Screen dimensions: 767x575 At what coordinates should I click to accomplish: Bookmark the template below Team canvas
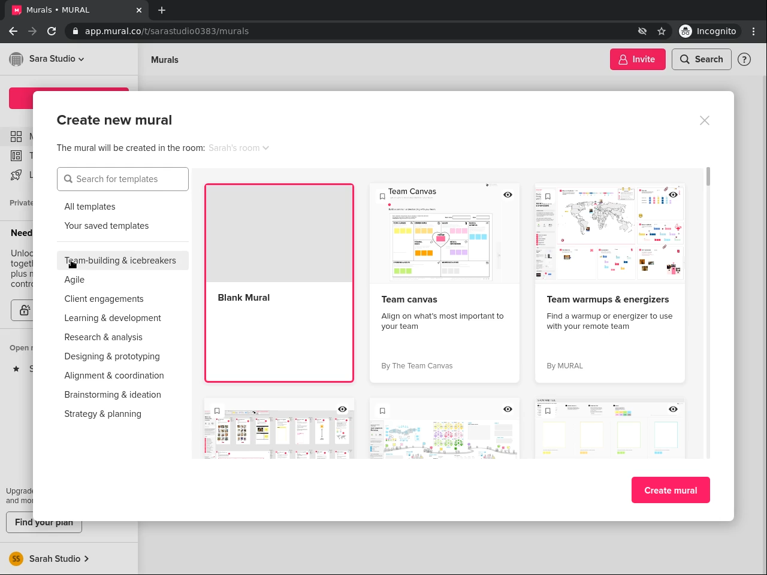coord(382,411)
